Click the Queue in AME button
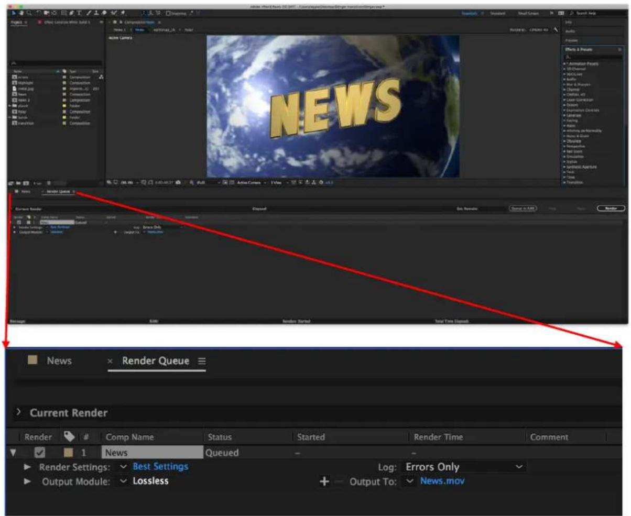Screen dimensions: 631x516 (x=523, y=208)
